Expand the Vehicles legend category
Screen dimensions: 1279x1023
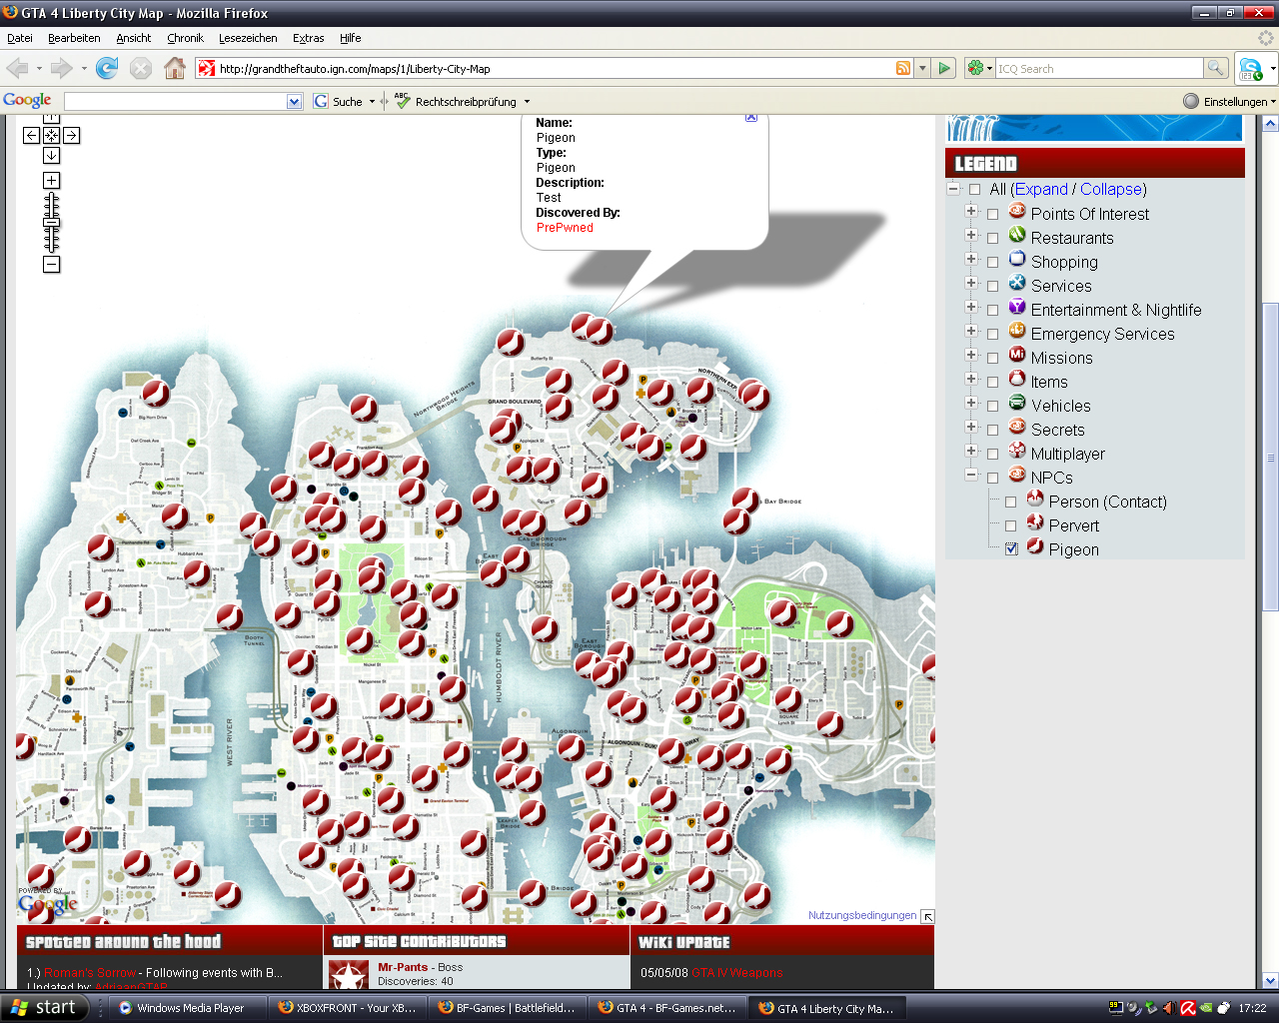[x=970, y=404]
